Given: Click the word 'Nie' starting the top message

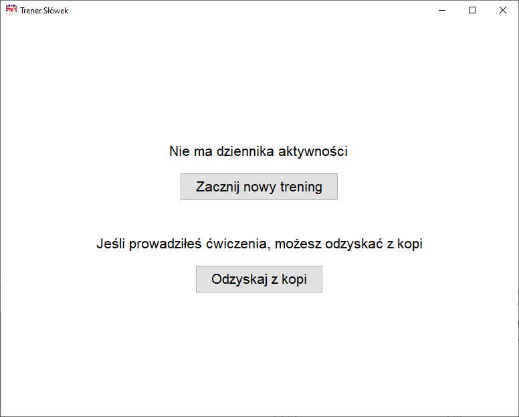Looking at the screenshot, I should point(179,151).
